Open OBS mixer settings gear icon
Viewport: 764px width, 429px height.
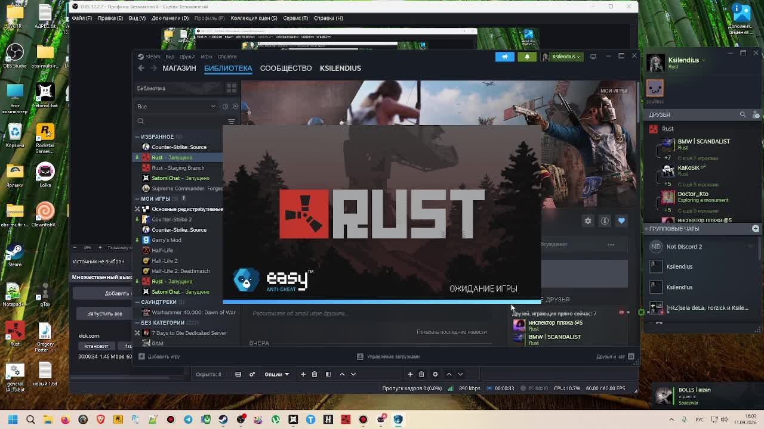[252, 374]
